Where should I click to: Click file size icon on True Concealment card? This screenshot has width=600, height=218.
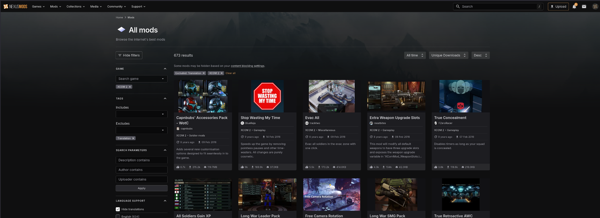[463, 167]
